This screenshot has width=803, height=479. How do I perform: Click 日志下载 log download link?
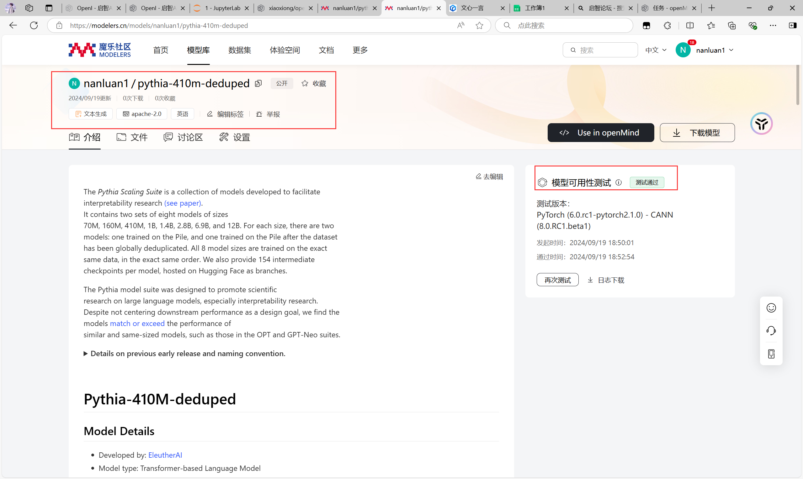click(x=606, y=280)
